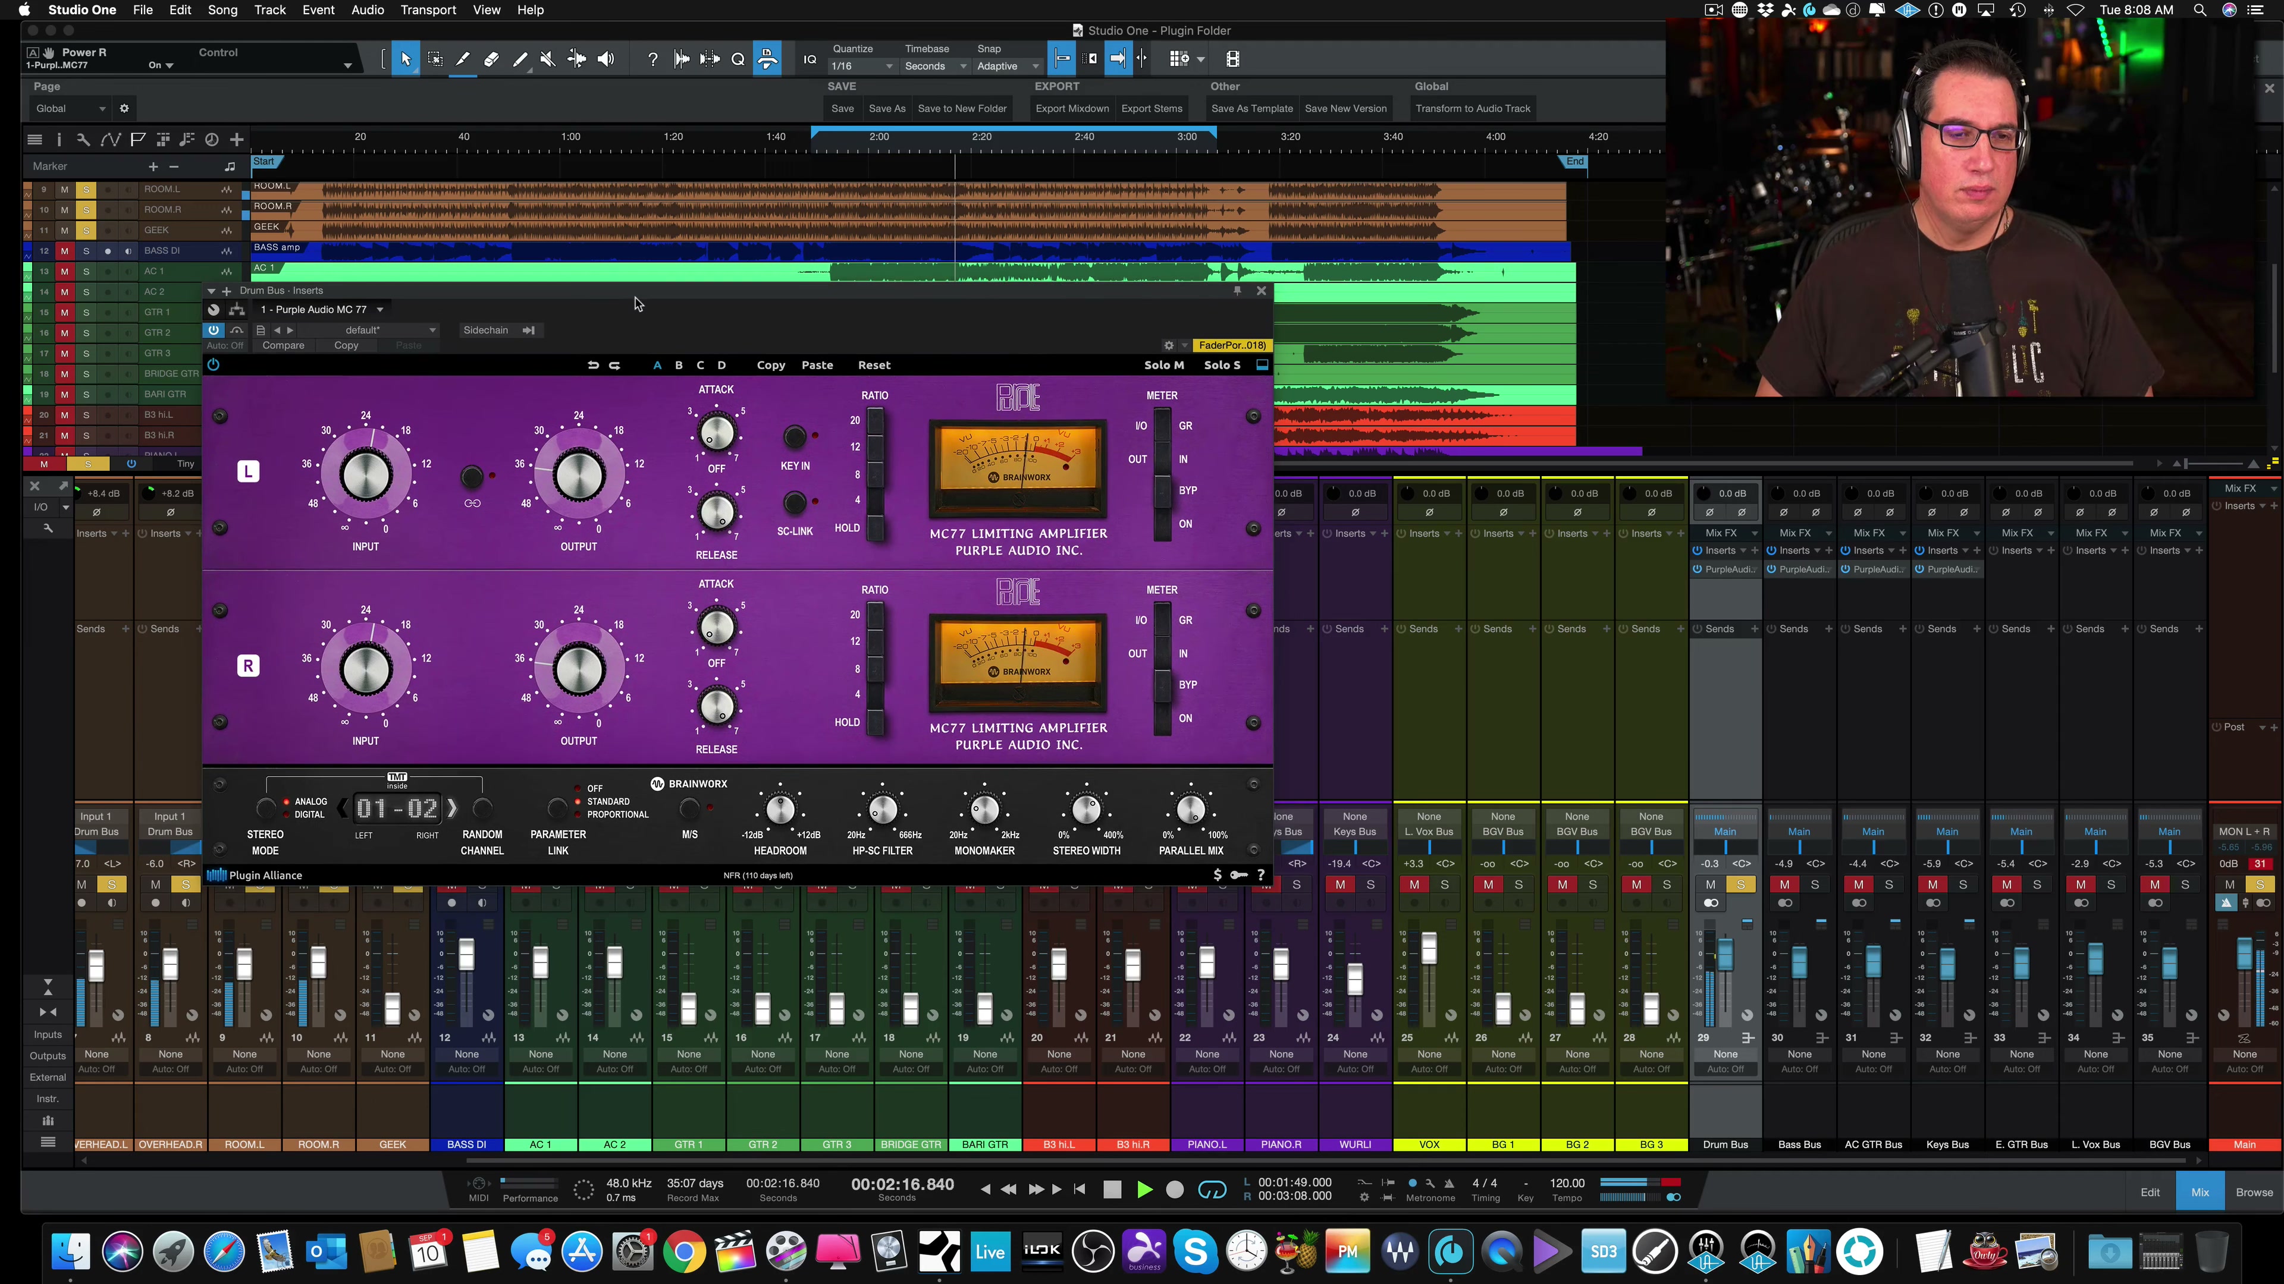Screen dimensions: 2284x1284
Task: Select the Arrow tool in toolbar
Action: (405, 59)
